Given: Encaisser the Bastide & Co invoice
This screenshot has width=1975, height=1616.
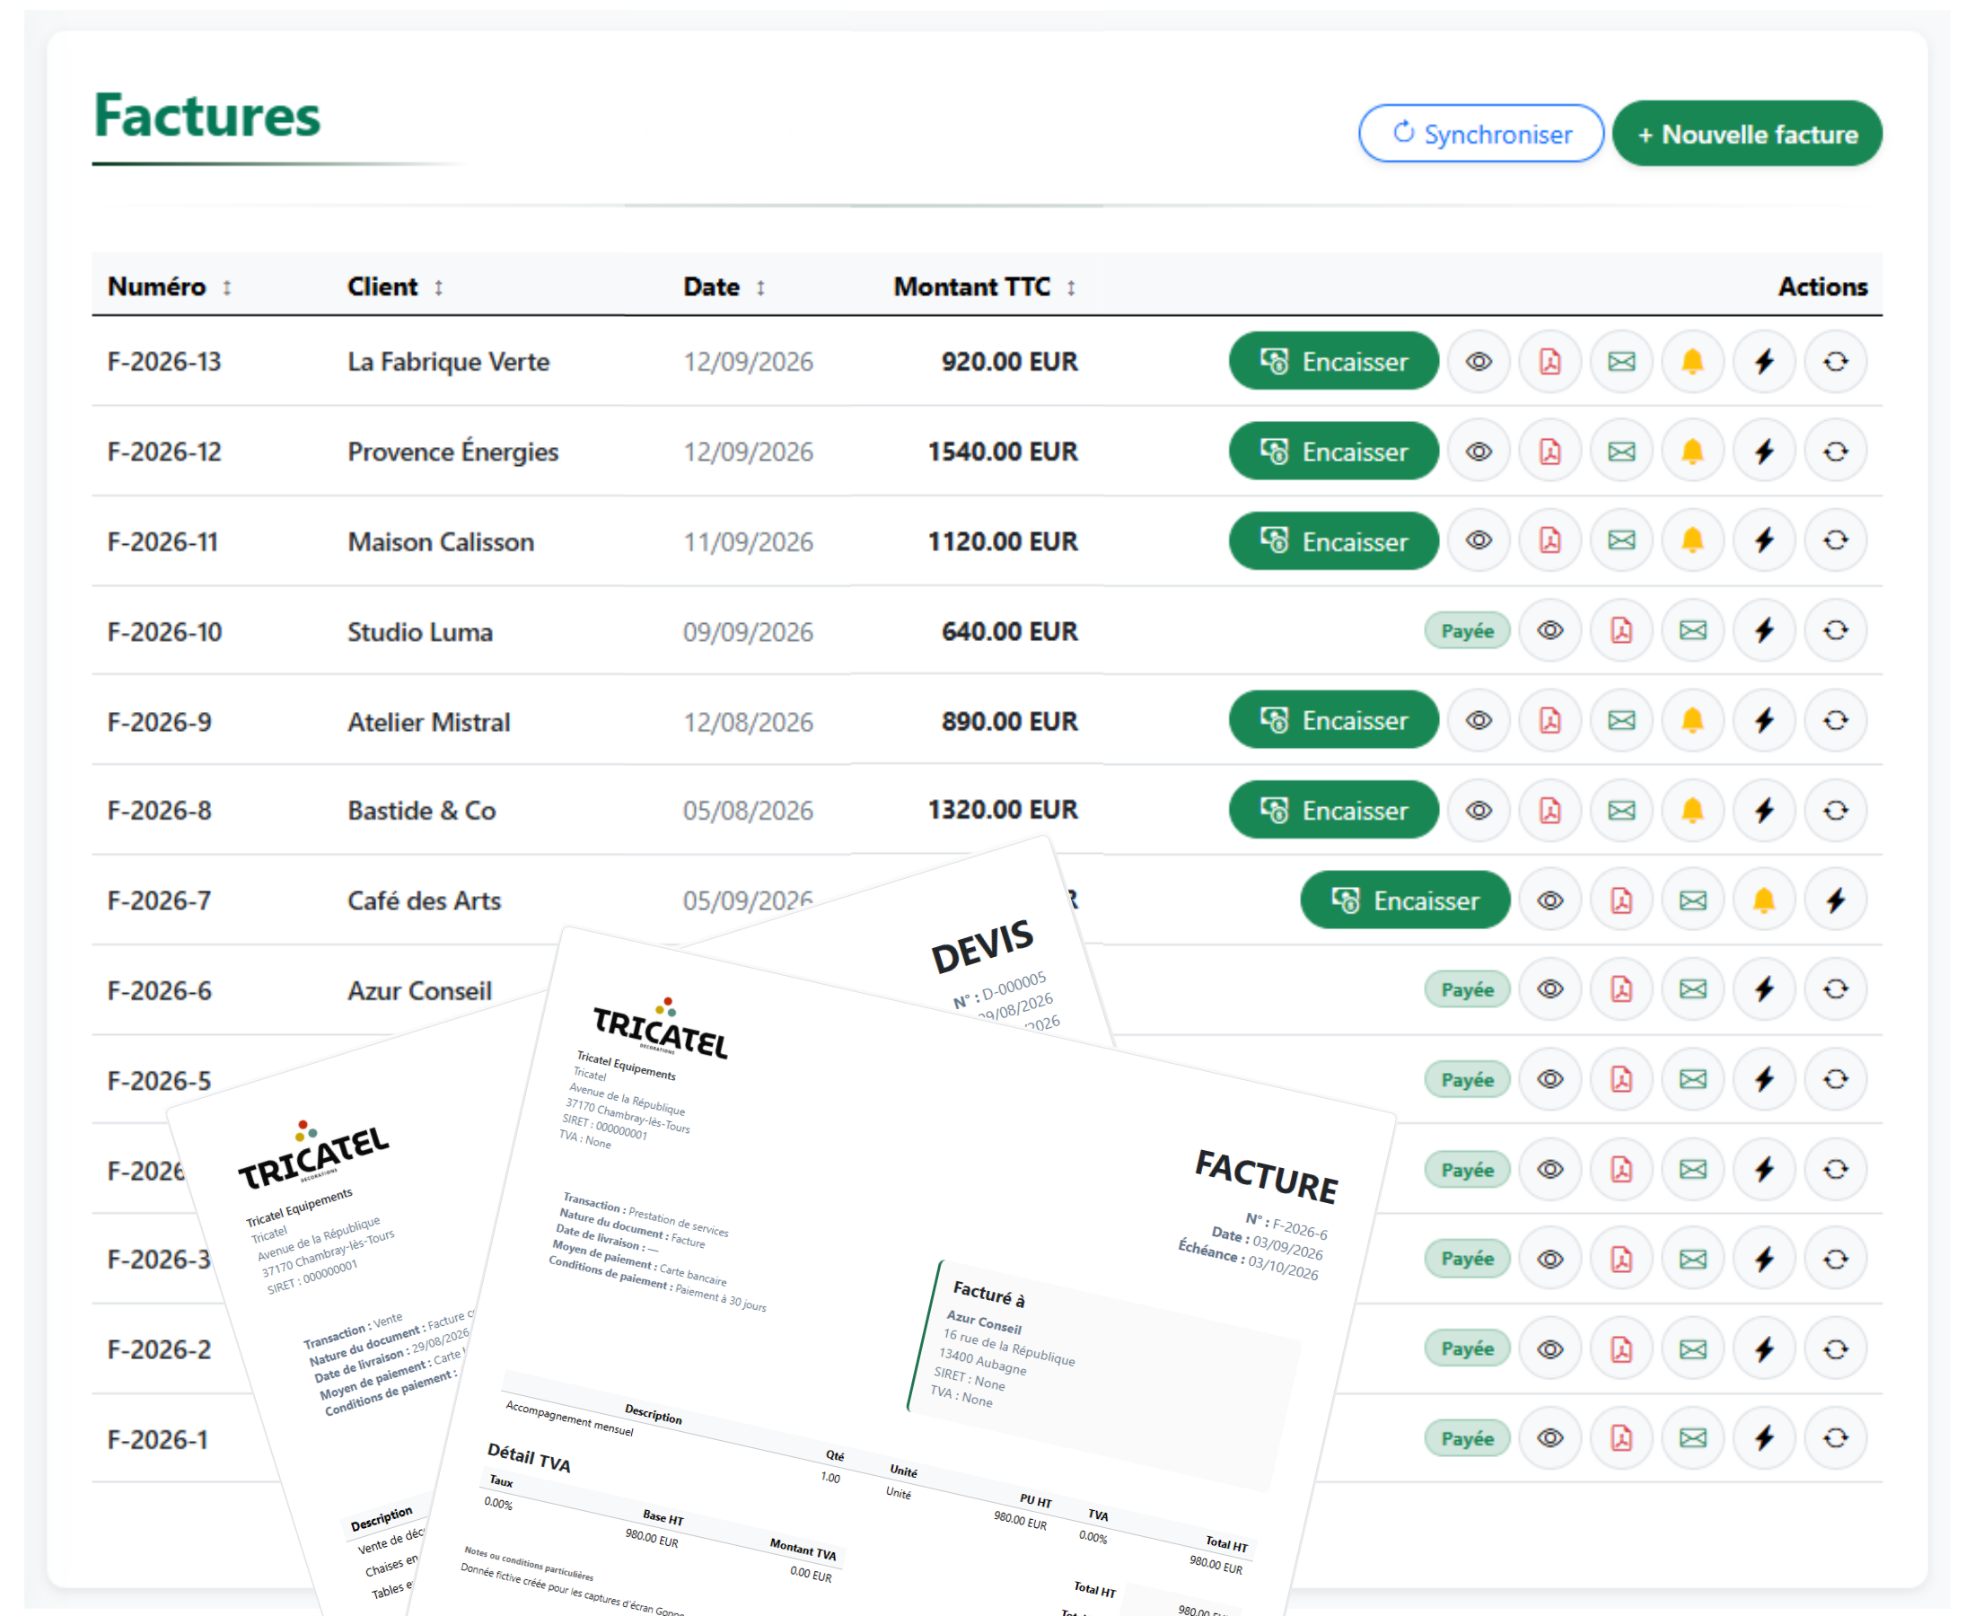Looking at the screenshot, I should pyautogui.click(x=1333, y=810).
